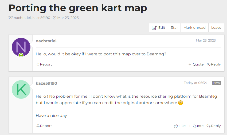227x135 pixels.
Task: Star this conversation
Action: pos(174,28)
